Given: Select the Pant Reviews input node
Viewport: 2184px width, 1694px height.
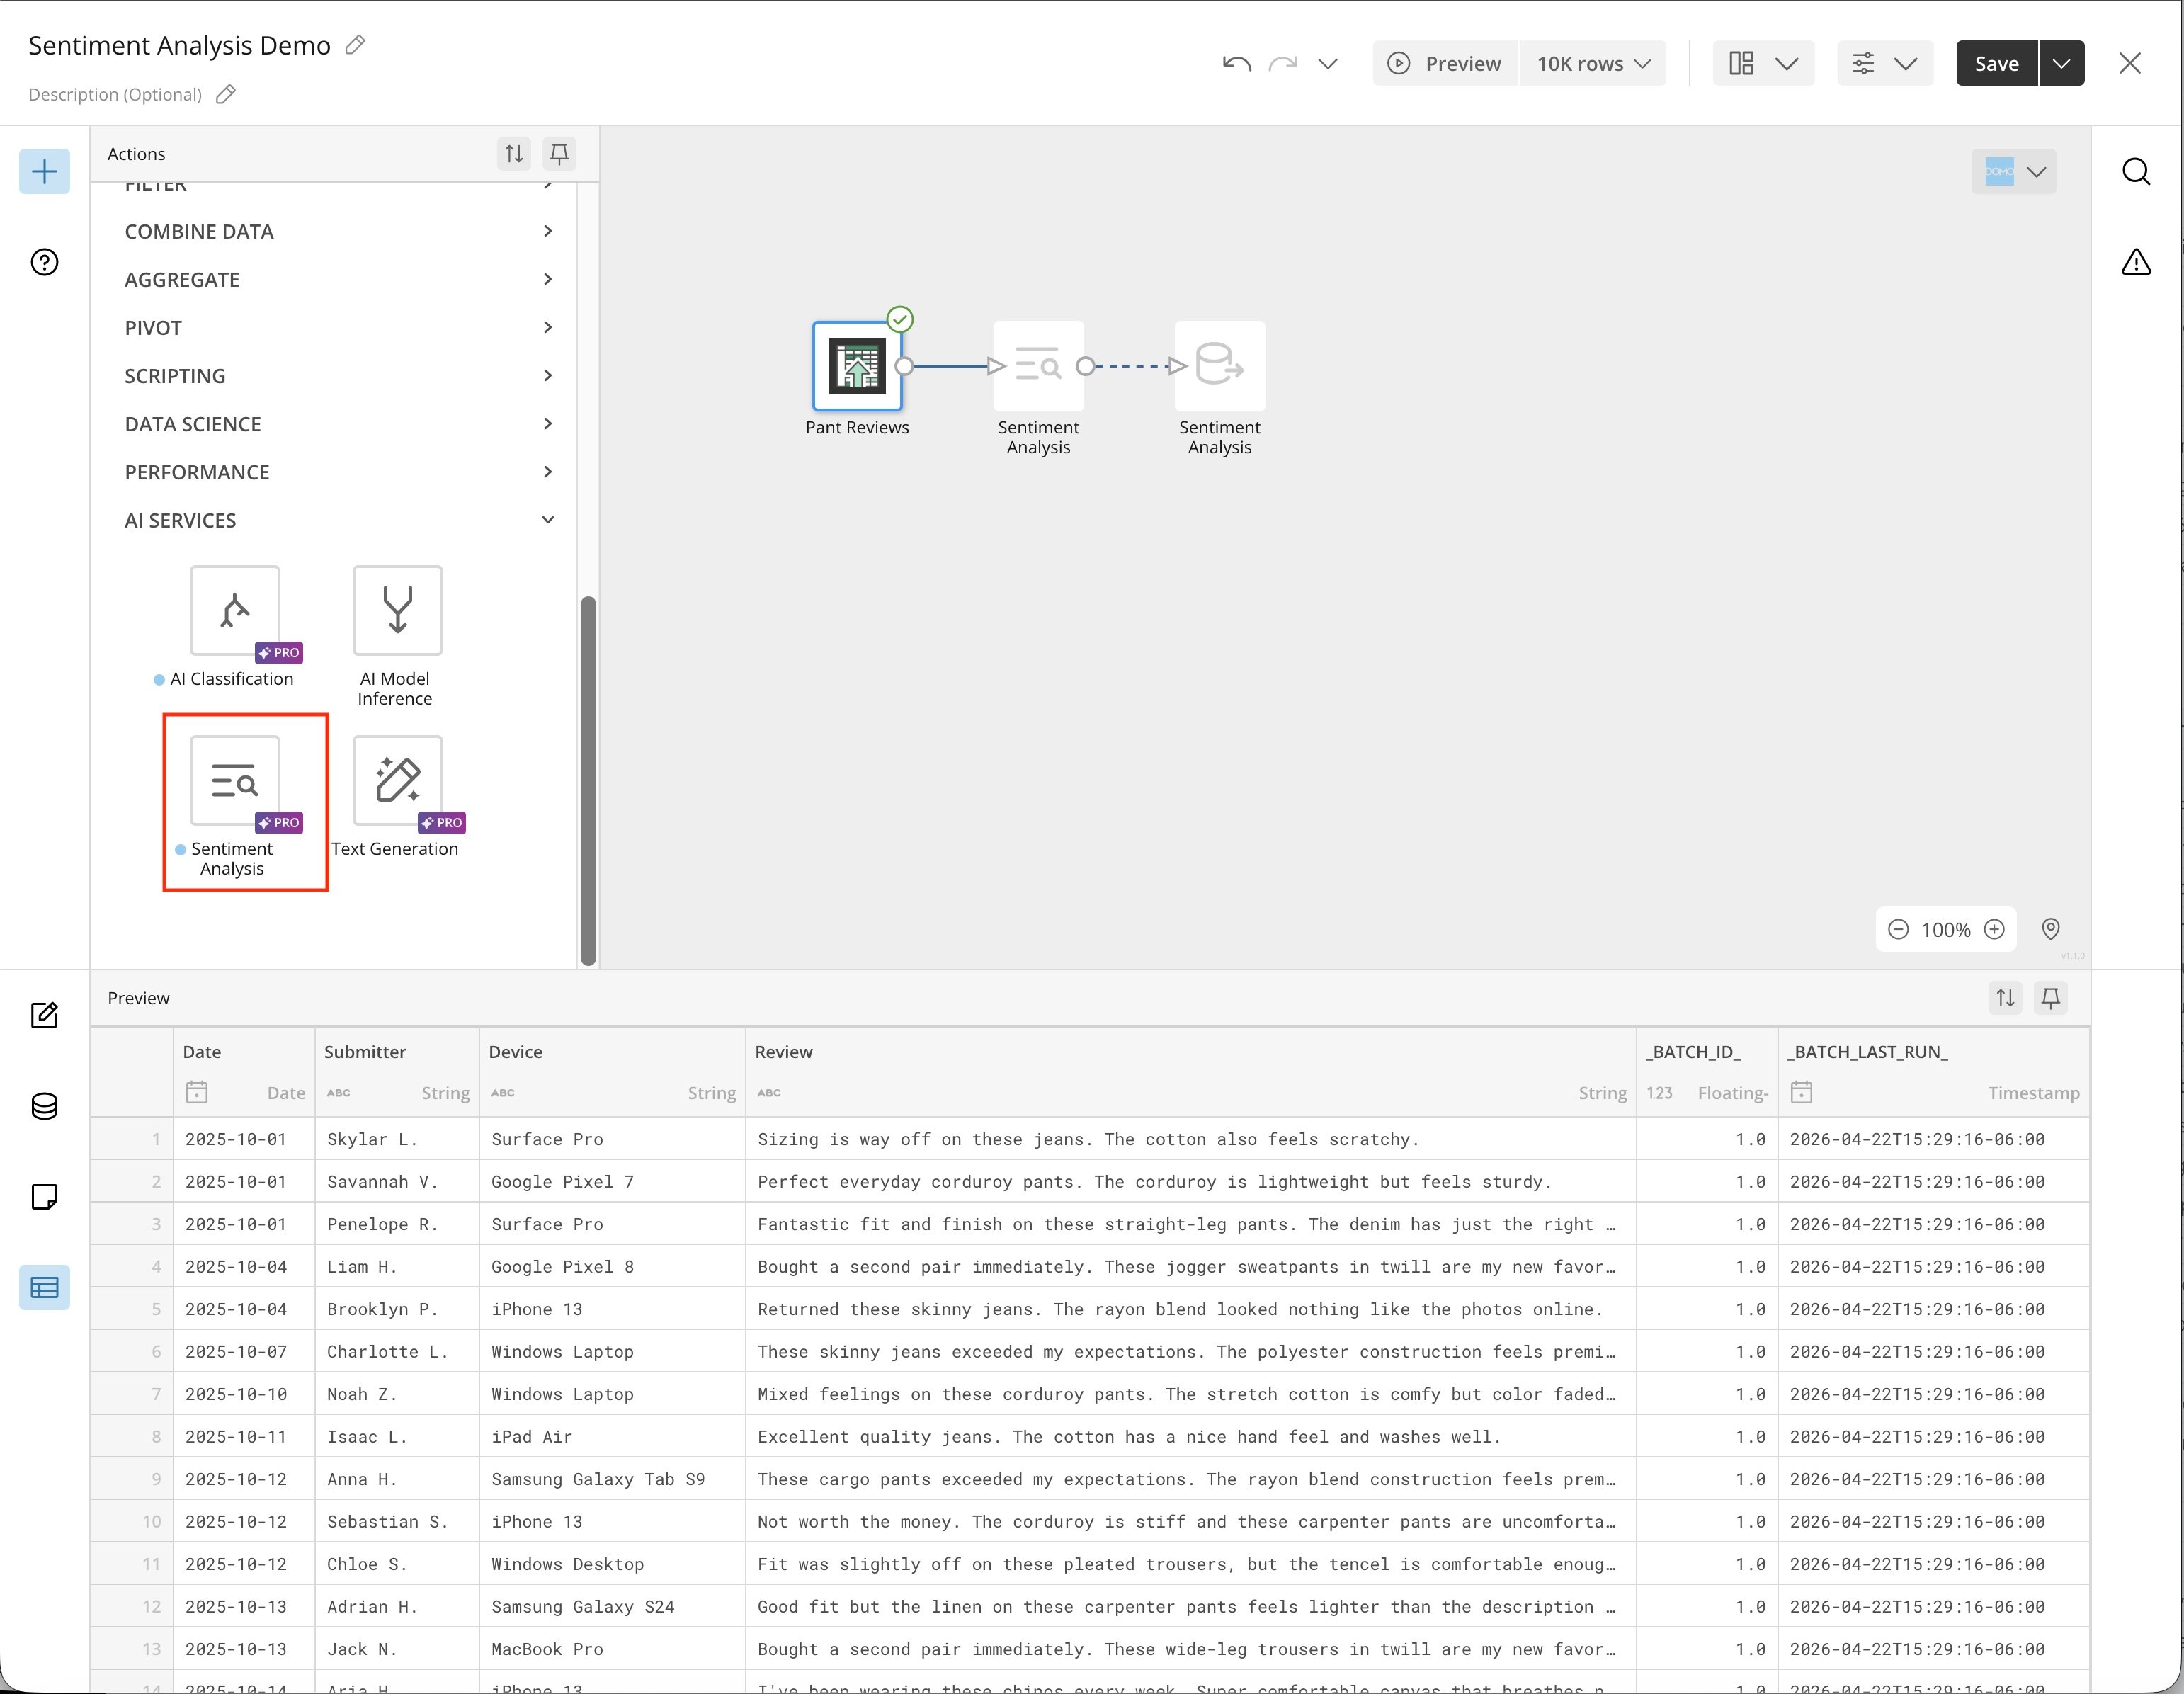Looking at the screenshot, I should pyautogui.click(x=857, y=366).
